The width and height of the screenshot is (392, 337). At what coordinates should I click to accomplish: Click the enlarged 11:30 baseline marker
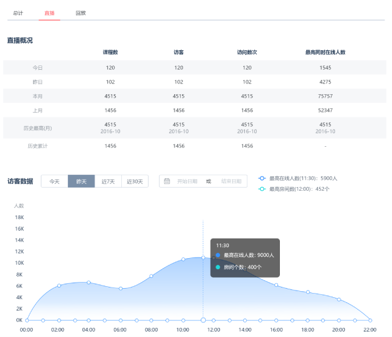tap(203, 320)
